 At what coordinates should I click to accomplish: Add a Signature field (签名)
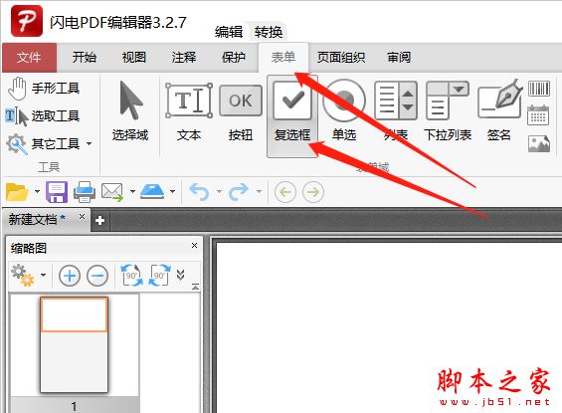499,111
